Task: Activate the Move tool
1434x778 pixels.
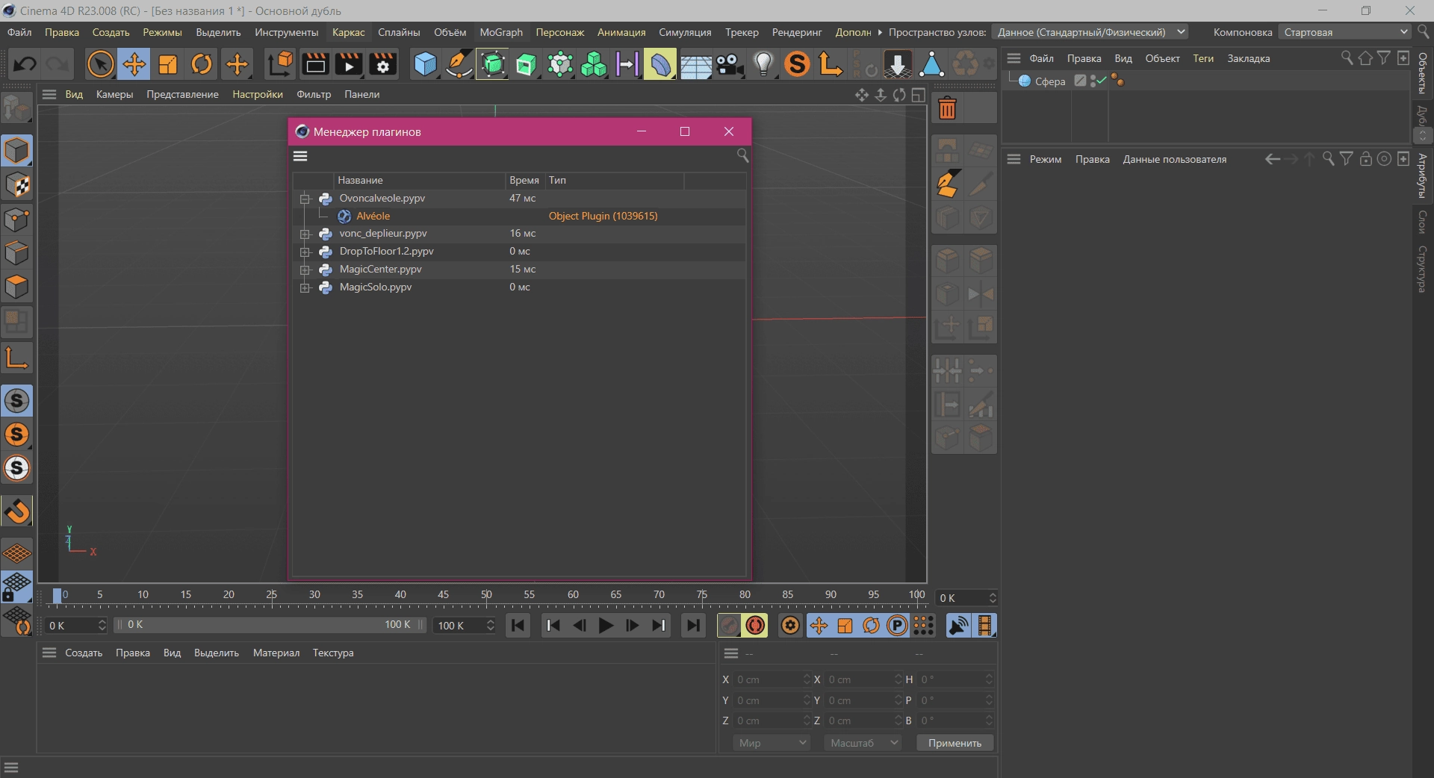Action: pyautogui.click(x=134, y=64)
